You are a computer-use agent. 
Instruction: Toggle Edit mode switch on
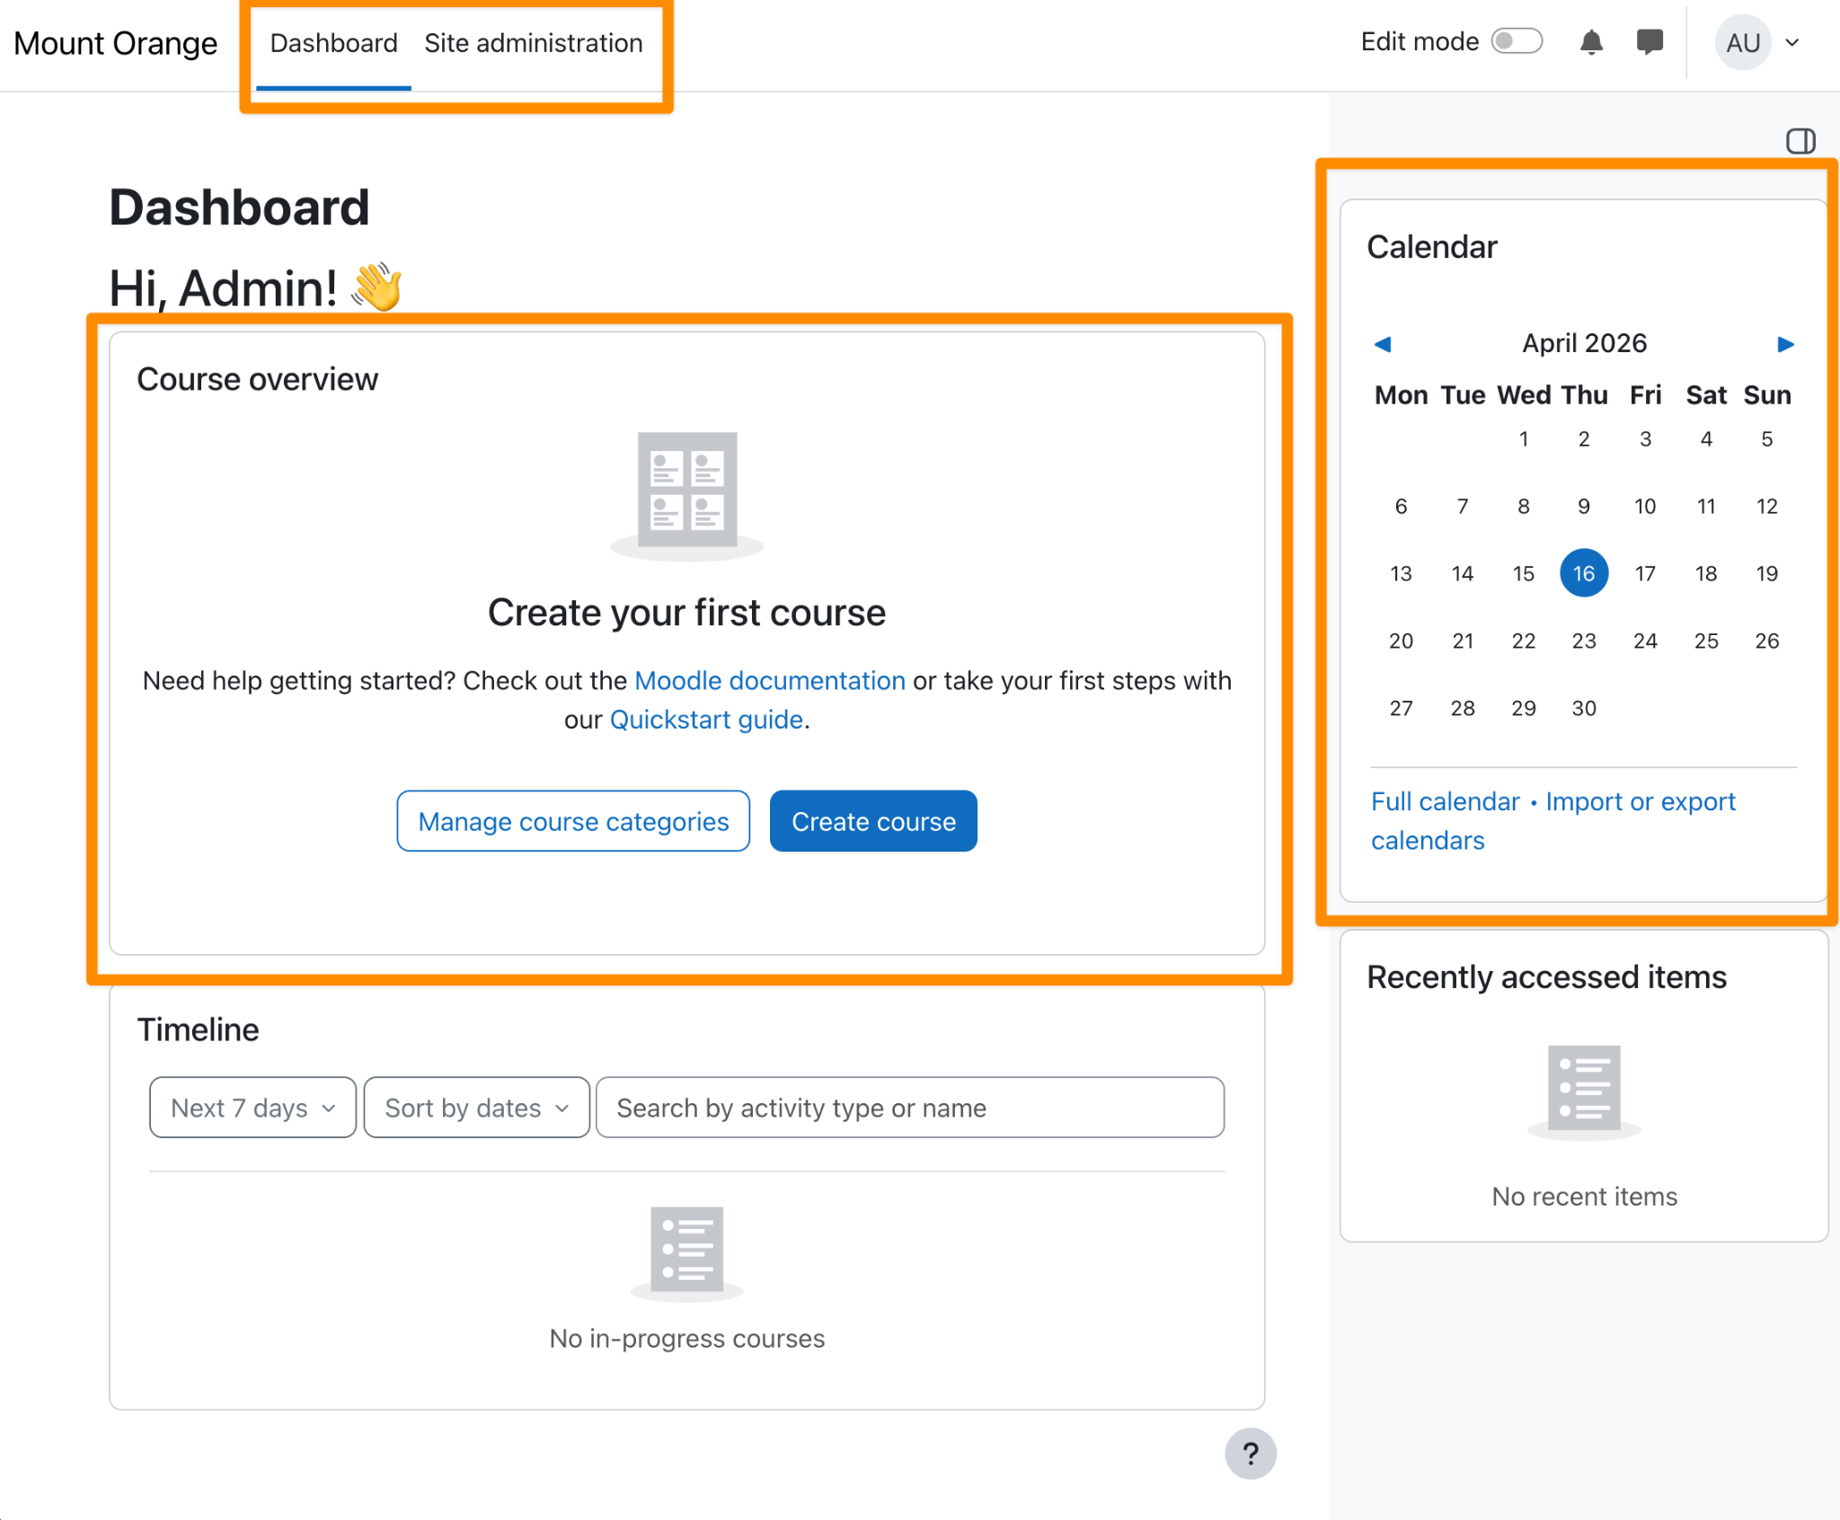[x=1517, y=41]
